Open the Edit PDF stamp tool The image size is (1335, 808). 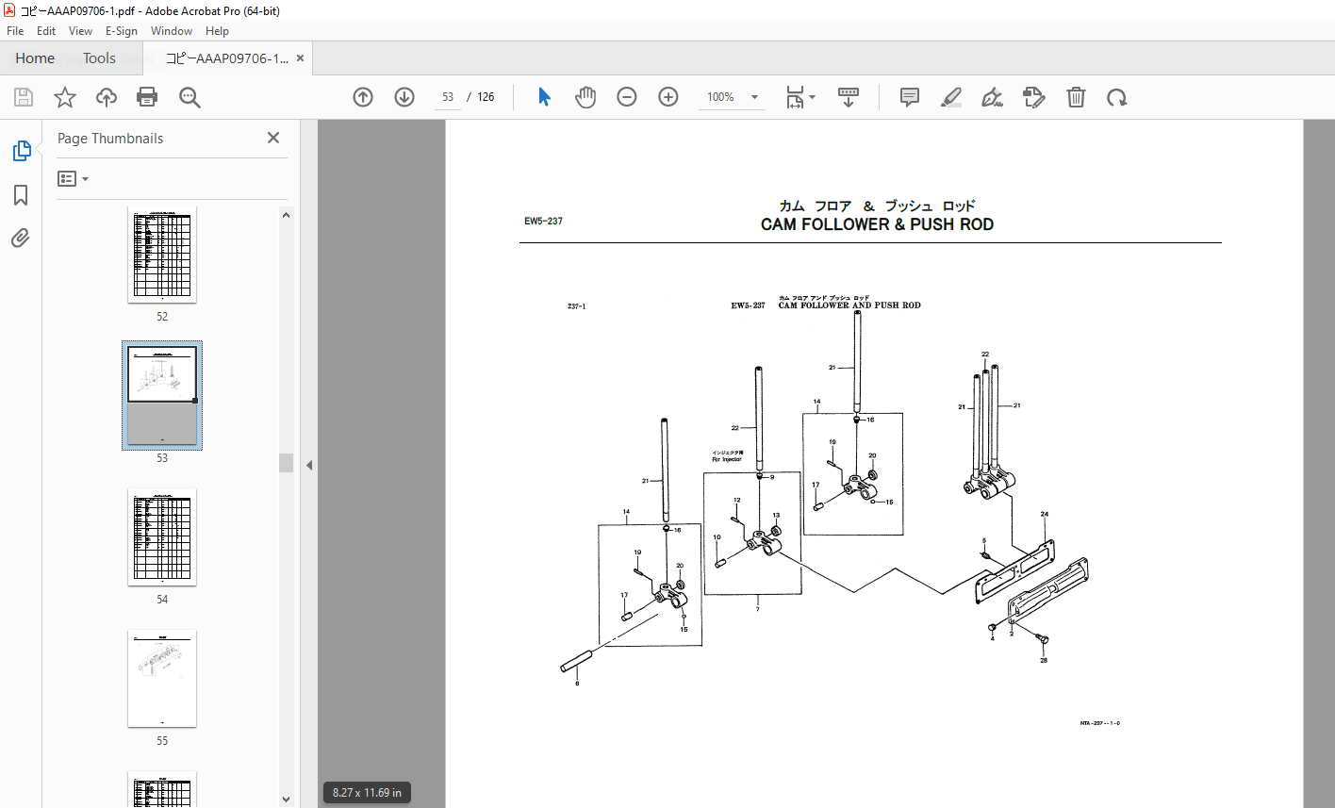[1034, 97]
